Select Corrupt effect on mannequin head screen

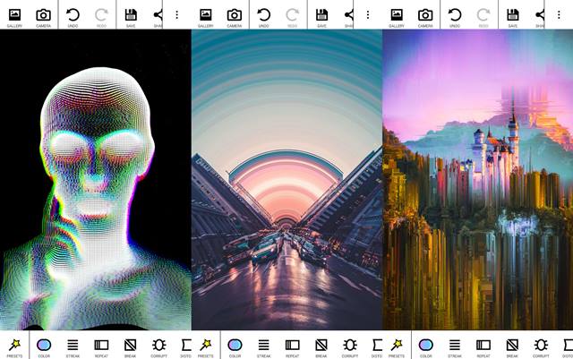[159, 347]
